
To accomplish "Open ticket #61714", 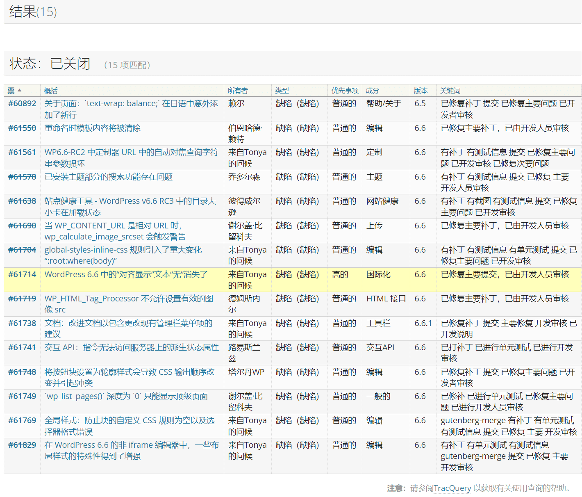I will point(22,274).
